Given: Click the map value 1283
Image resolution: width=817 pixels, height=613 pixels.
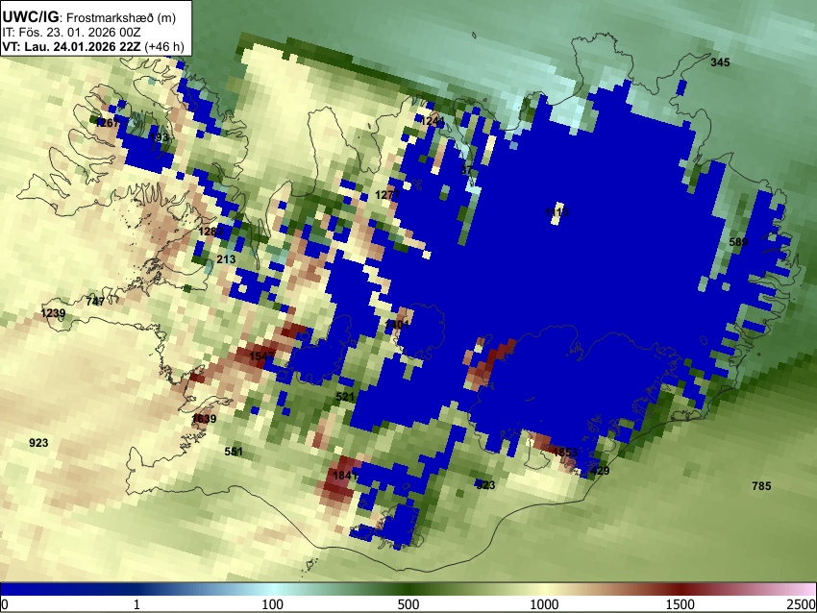Looking at the screenshot, I should tap(210, 232).
